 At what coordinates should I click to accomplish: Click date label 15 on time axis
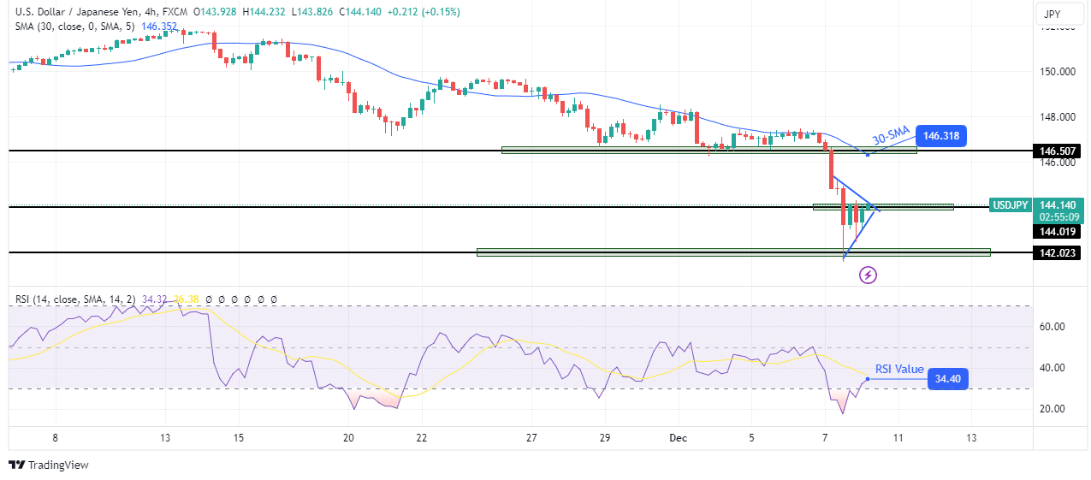tap(238, 438)
